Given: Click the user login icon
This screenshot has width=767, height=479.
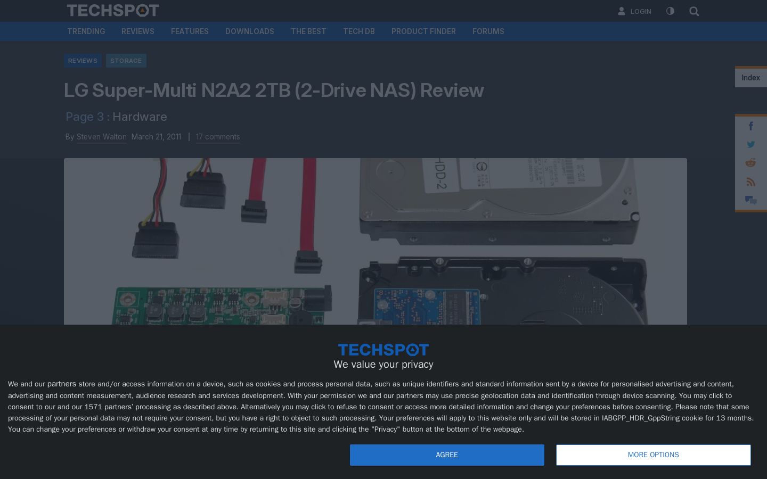Looking at the screenshot, I should click(x=621, y=11).
